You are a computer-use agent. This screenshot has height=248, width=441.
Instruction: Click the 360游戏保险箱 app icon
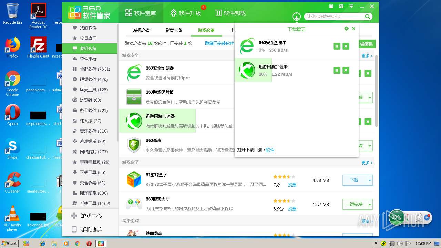[134, 97]
